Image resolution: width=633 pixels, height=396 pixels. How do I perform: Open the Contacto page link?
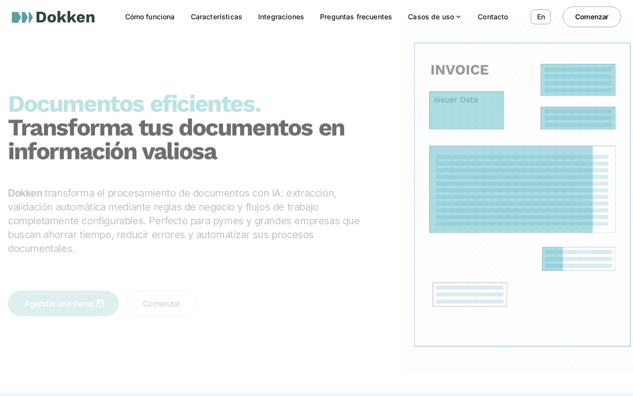pyautogui.click(x=493, y=17)
